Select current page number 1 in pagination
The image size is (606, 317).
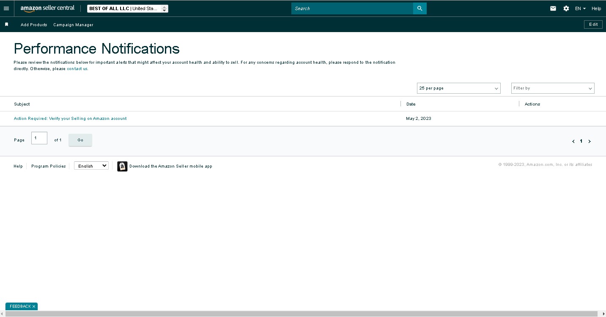coord(581,141)
